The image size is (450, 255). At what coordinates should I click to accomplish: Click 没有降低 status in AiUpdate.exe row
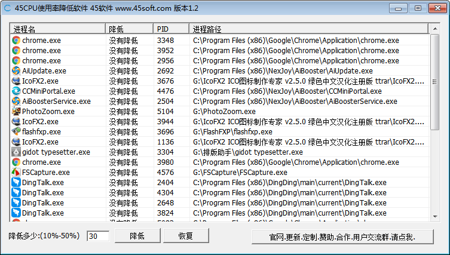coord(123,71)
